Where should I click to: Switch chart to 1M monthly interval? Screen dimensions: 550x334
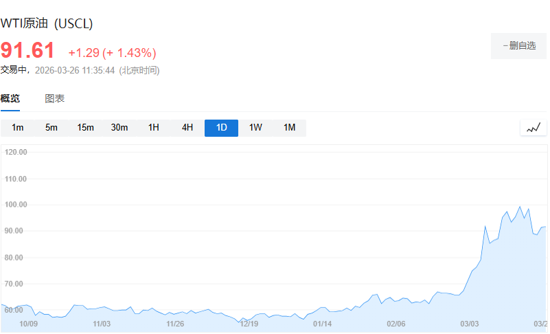[x=289, y=128]
